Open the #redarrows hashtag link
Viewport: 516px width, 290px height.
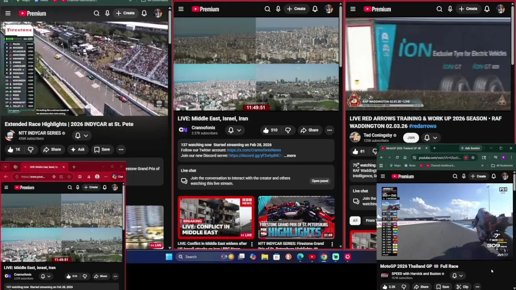click(422, 126)
